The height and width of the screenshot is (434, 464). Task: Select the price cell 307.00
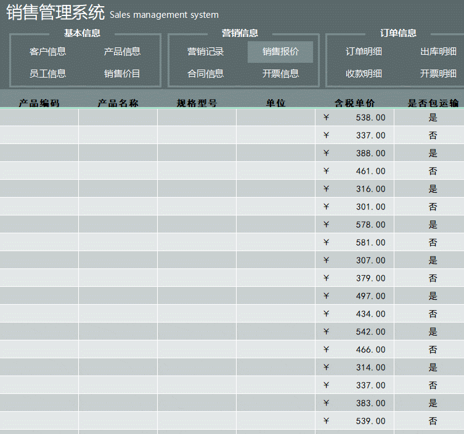(x=354, y=260)
